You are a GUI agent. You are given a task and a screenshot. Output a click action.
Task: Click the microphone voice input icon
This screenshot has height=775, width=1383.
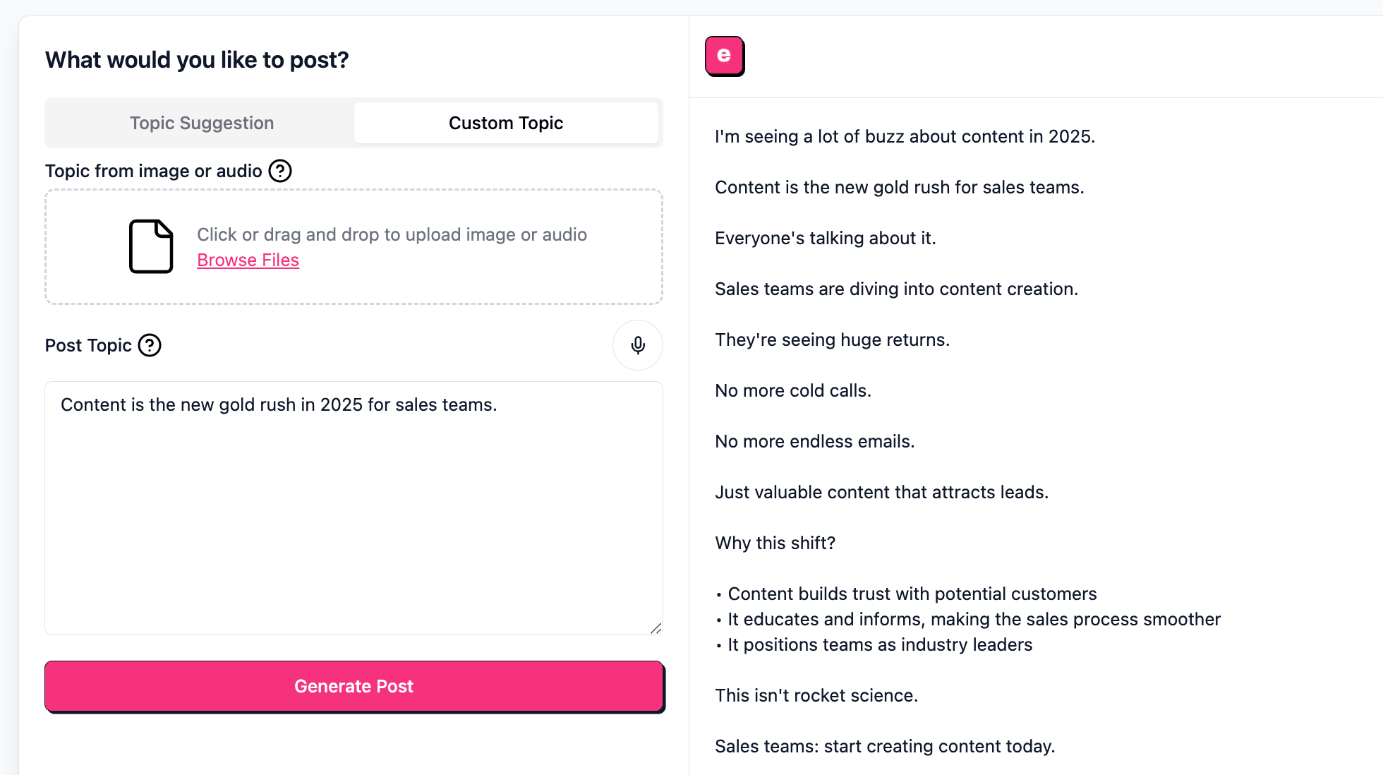coord(638,345)
